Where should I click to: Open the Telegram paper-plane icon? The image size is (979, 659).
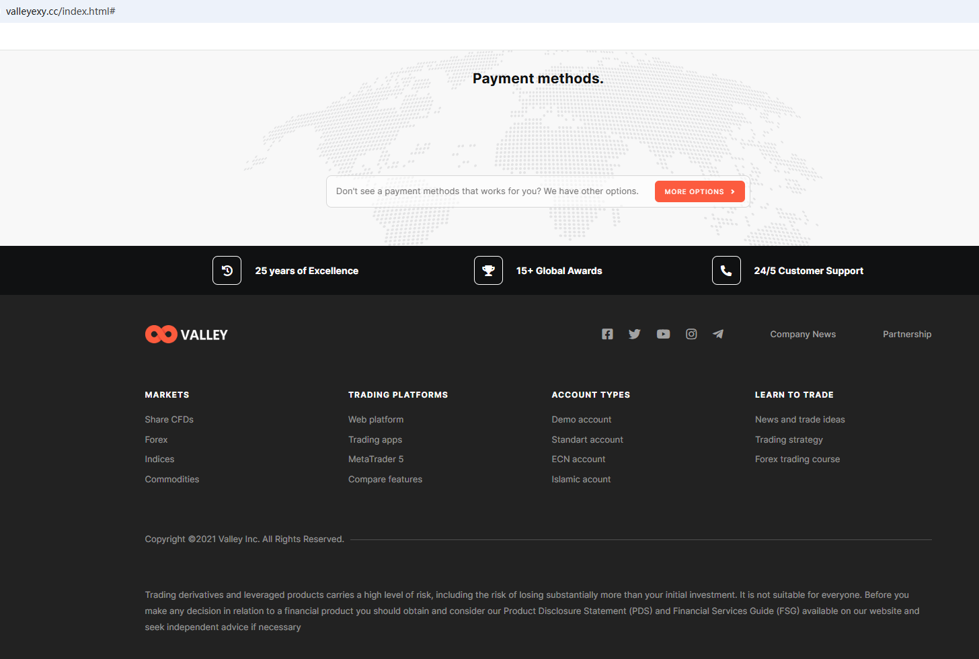click(718, 334)
